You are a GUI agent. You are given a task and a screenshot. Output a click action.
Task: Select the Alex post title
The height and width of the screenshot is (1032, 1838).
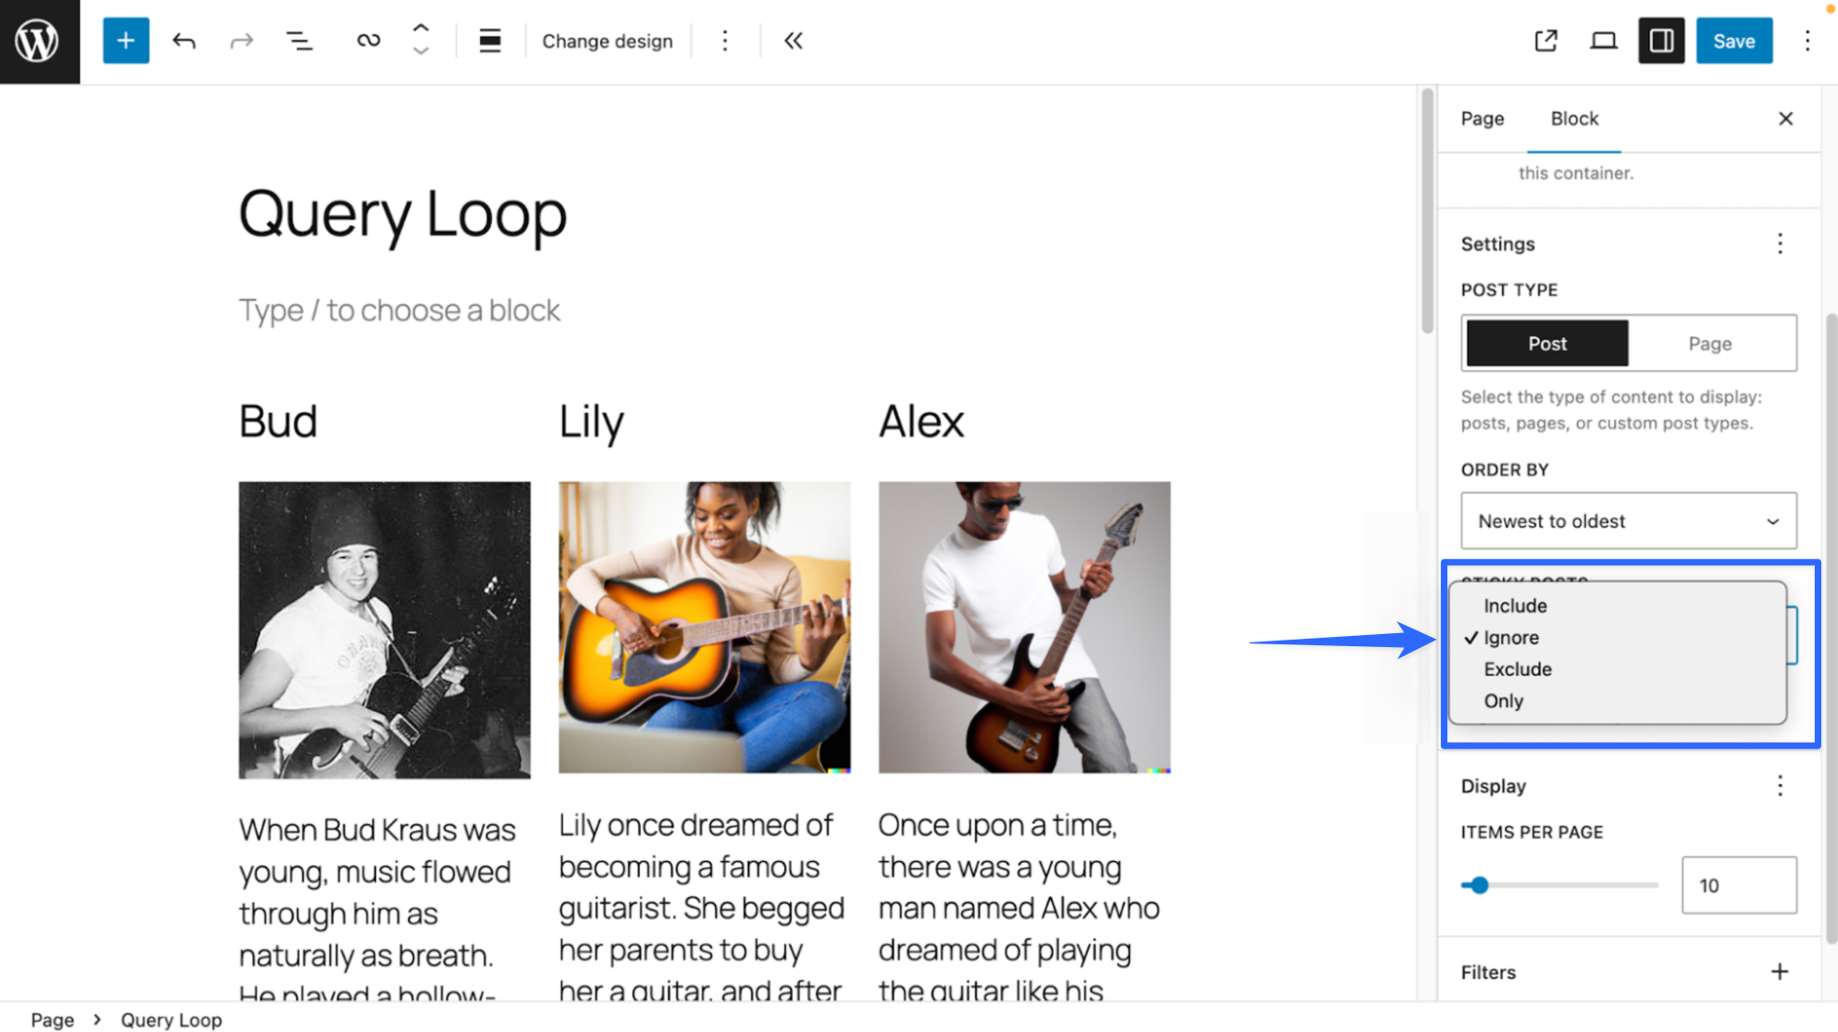[921, 421]
